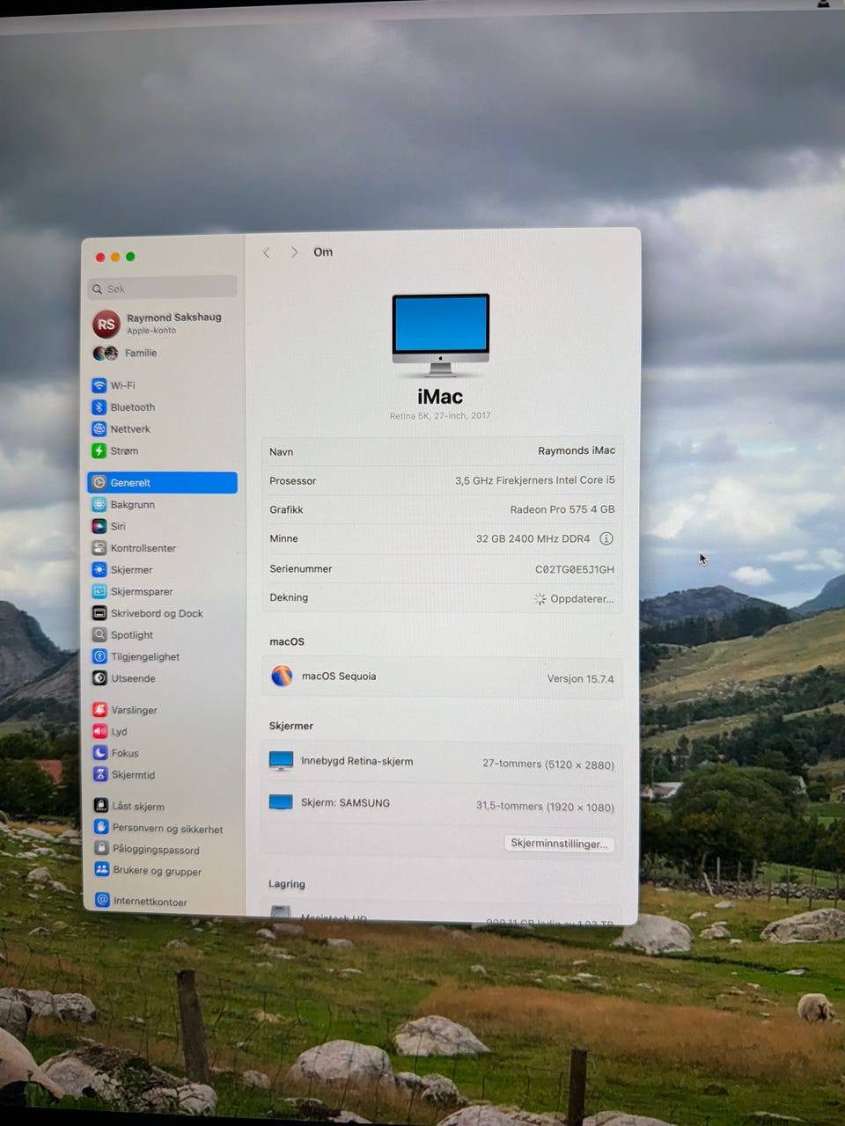
Task: Click the RS avatar circle
Action: point(106,324)
